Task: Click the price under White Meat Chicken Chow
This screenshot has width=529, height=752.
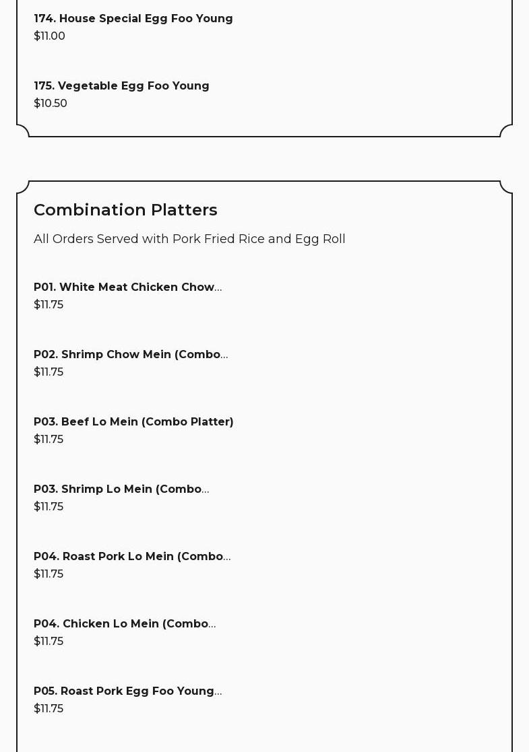Action: [49, 305]
